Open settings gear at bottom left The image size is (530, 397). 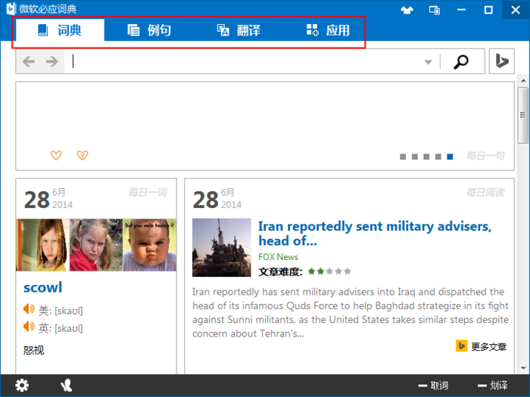coord(22,386)
